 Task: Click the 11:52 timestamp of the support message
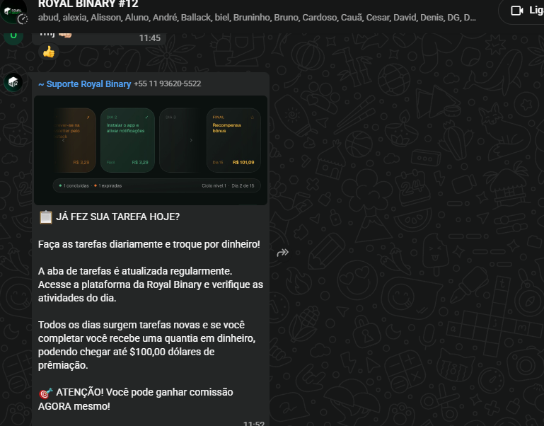(x=254, y=423)
